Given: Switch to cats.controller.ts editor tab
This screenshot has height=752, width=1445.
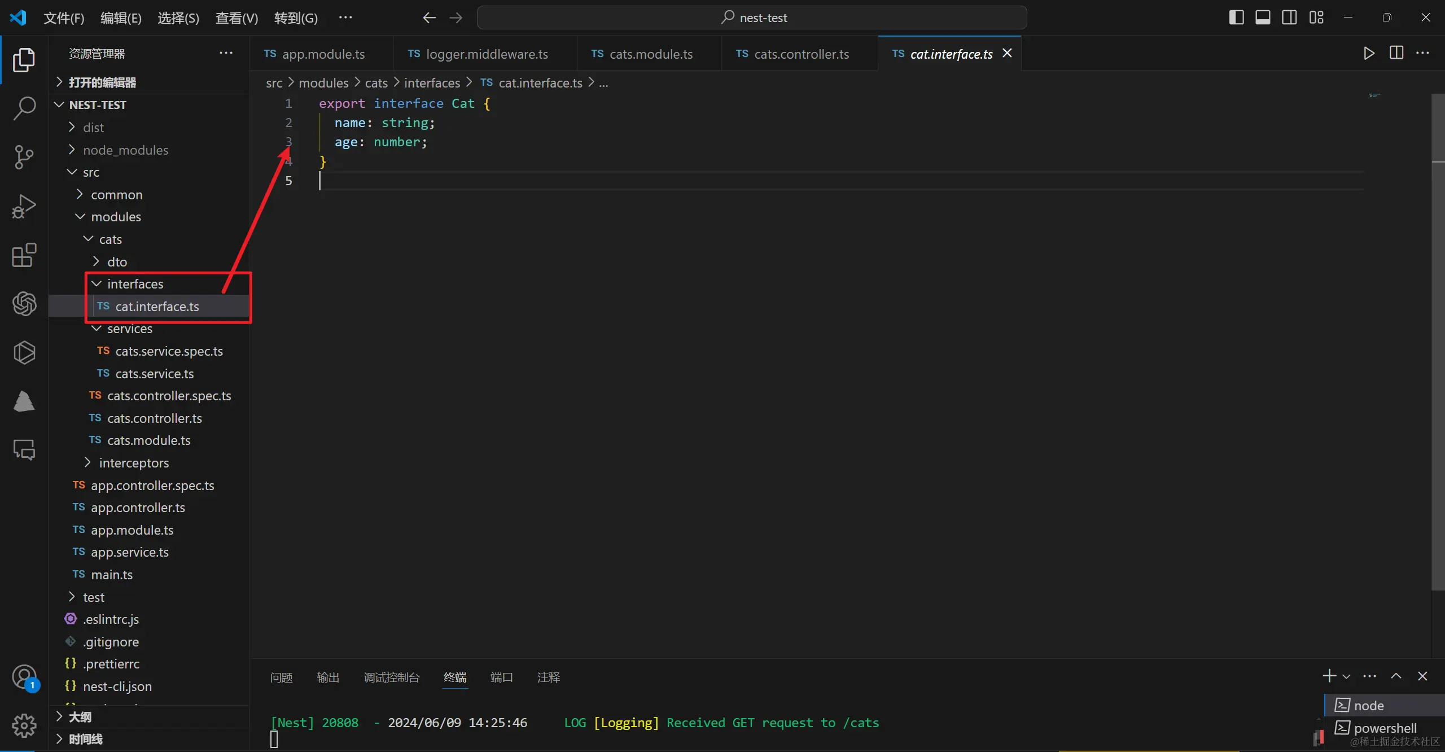Looking at the screenshot, I should [x=800, y=54].
